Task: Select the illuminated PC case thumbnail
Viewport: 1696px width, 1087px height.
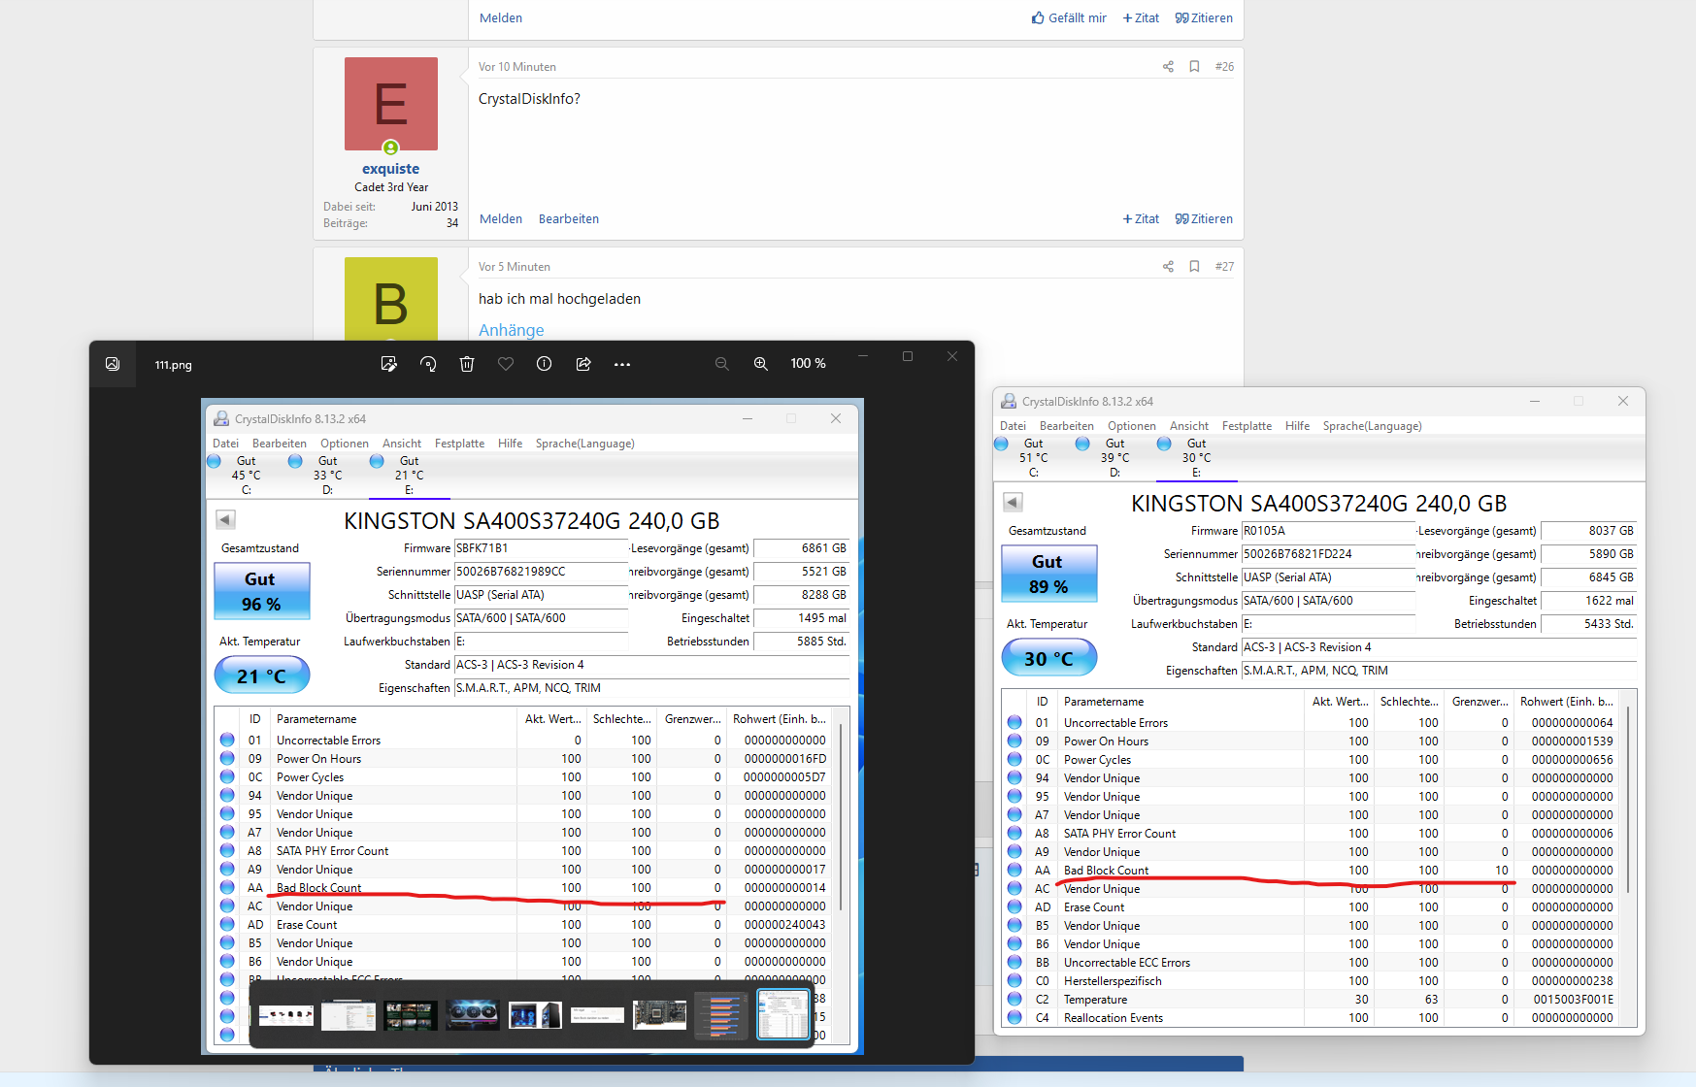Action: coord(535,1015)
